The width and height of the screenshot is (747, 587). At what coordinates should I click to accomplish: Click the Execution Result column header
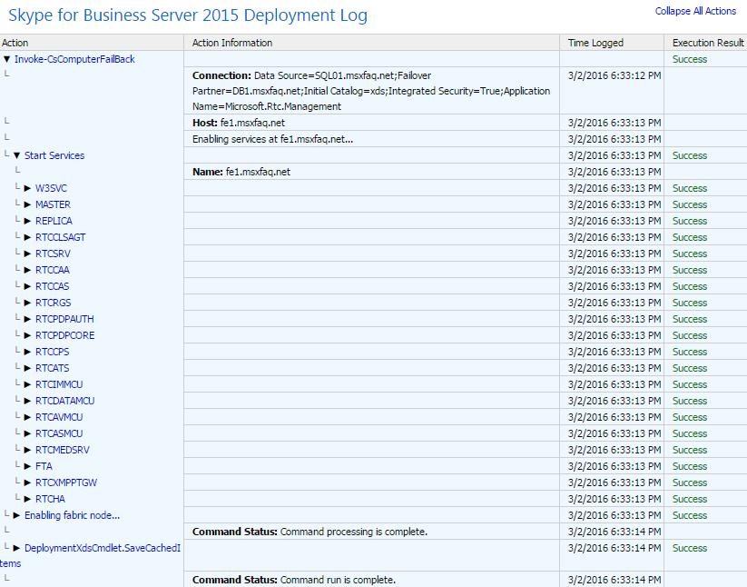pyautogui.click(x=708, y=43)
